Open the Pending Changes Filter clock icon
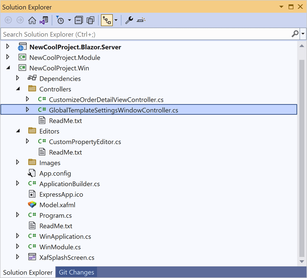The height and width of the screenshot is (278, 307). [x=60, y=20]
